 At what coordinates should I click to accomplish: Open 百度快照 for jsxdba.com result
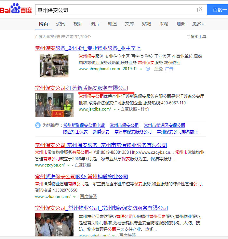129,109
